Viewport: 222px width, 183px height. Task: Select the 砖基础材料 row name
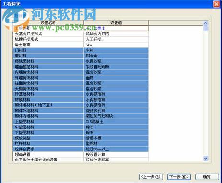(x=48, y=94)
